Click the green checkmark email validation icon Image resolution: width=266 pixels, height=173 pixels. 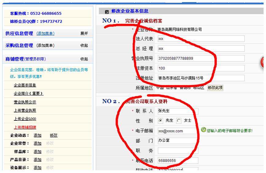tap(203, 130)
